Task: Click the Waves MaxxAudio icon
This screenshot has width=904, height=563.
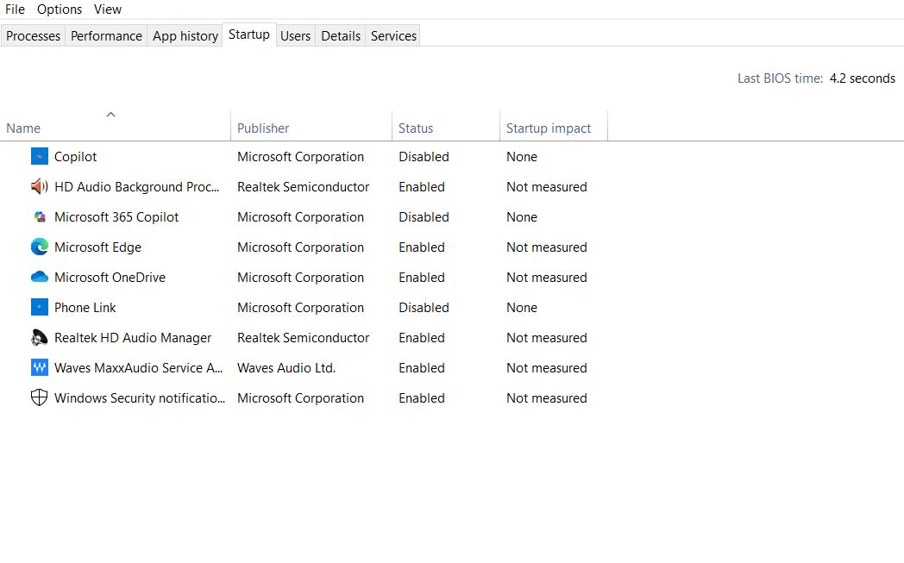Action: point(39,367)
